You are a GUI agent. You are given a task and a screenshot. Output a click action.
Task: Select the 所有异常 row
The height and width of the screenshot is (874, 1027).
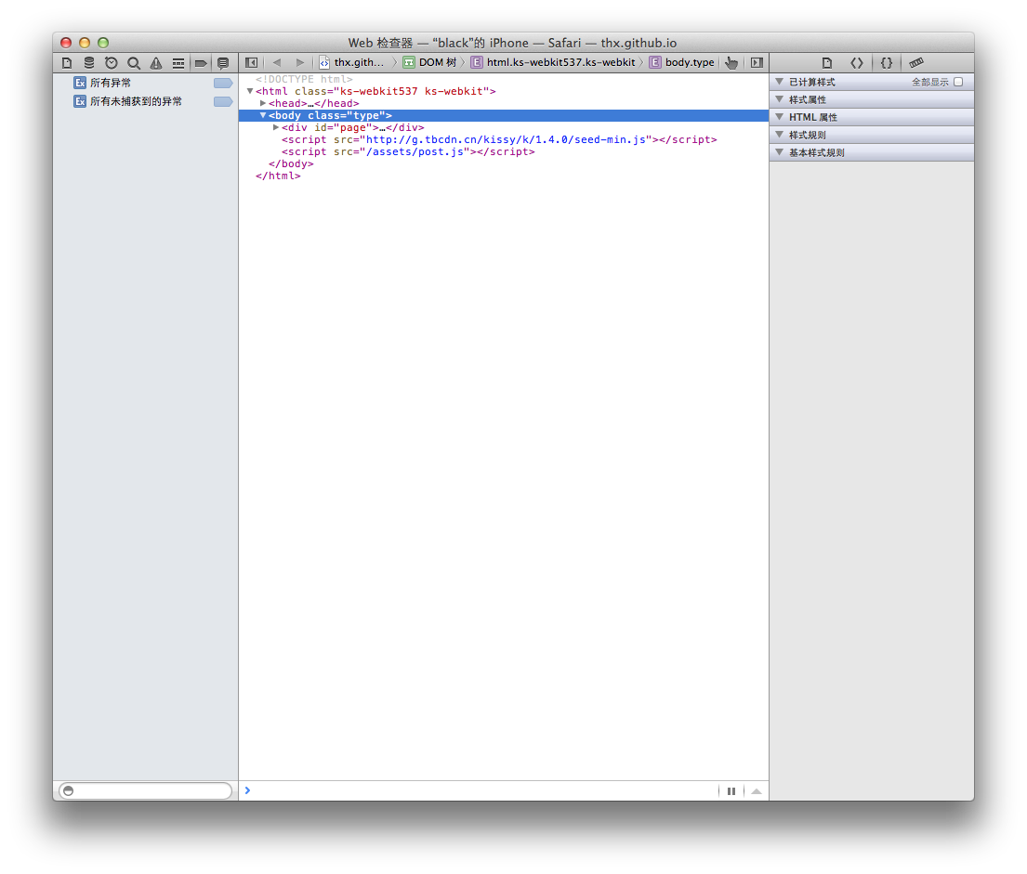click(x=145, y=83)
